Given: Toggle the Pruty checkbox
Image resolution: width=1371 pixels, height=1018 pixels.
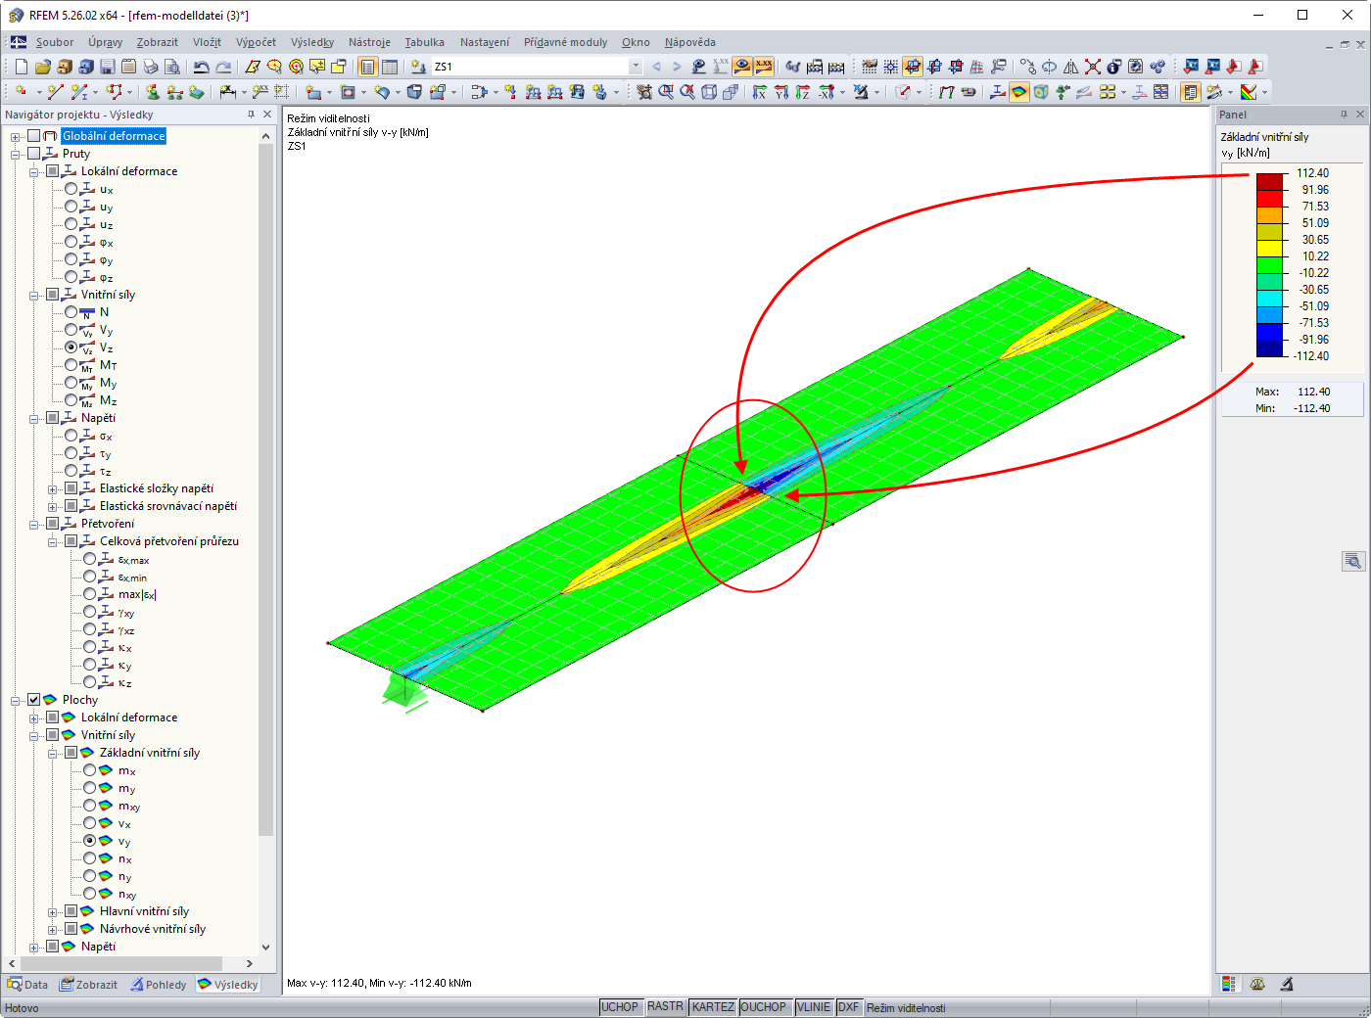Looking at the screenshot, I should click(x=34, y=154).
